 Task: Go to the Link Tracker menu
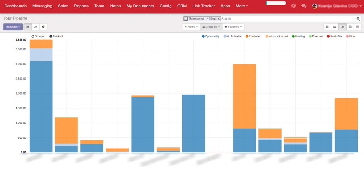click(203, 6)
